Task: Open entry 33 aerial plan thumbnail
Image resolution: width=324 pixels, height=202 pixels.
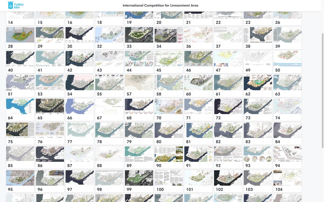Action: [139, 35]
